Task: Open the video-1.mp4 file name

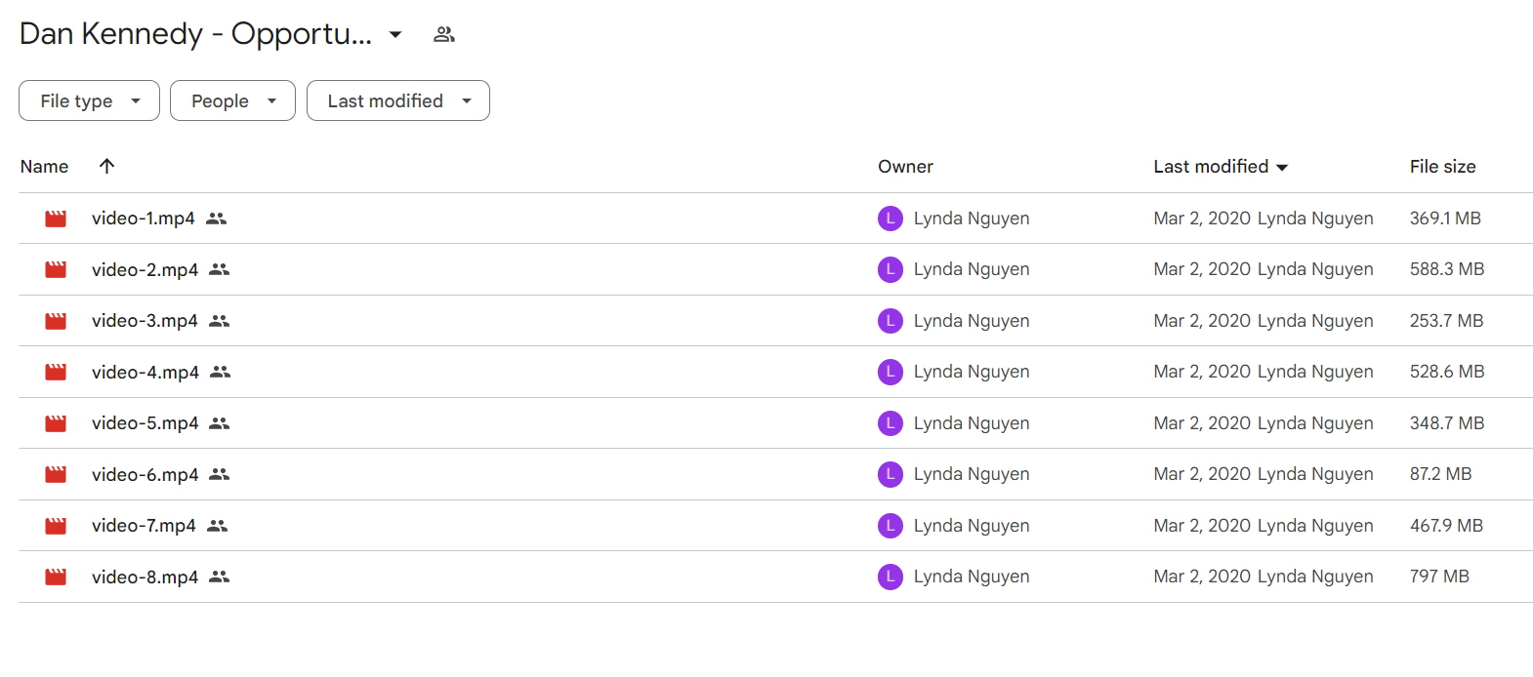Action: (144, 219)
